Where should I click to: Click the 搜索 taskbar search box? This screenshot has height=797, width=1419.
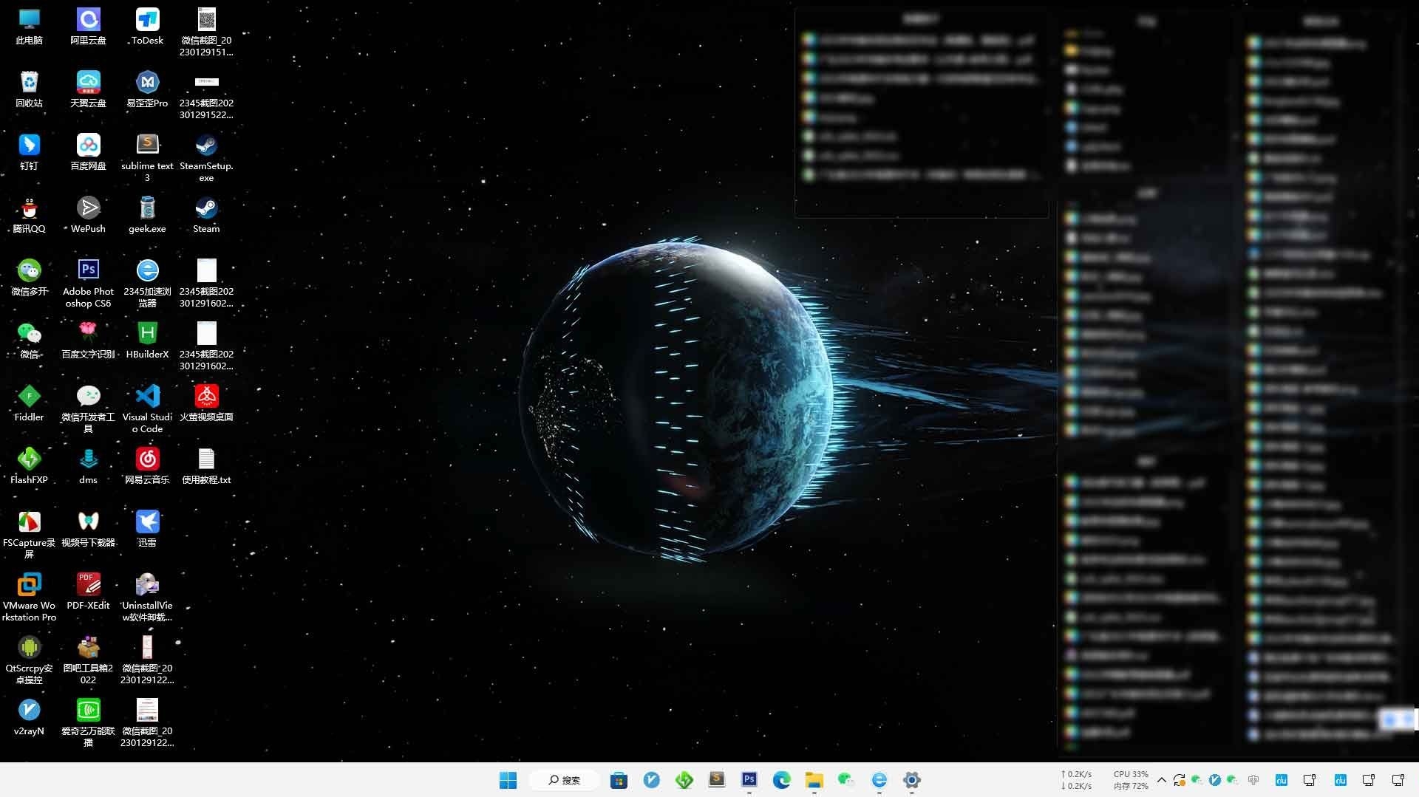pyautogui.click(x=565, y=780)
